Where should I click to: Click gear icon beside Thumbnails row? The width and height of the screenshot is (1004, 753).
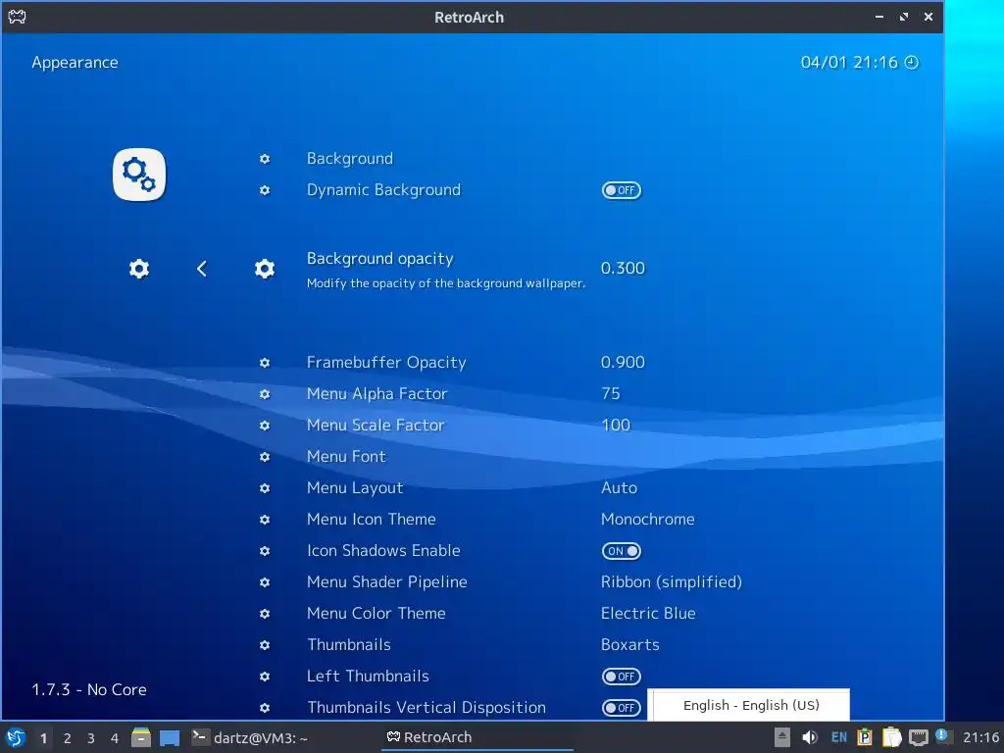pyautogui.click(x=265, y=645)
